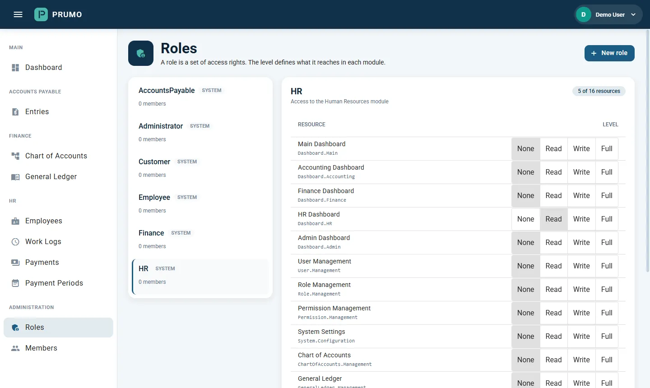Go to Entries in Accounts Payable
The height and width of the screenshot is (388, 650).
point(58,112)
